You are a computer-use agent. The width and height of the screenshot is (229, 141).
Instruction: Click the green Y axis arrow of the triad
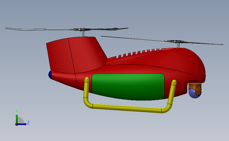[x=17, y=119]
